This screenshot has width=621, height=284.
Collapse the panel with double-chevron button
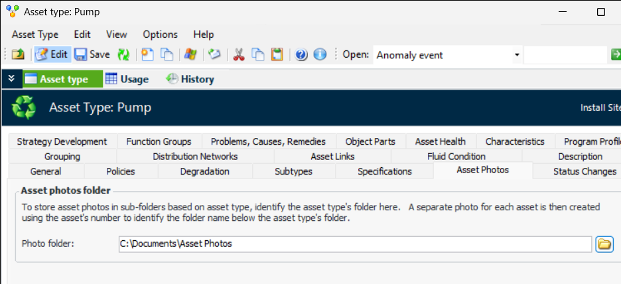11,79
